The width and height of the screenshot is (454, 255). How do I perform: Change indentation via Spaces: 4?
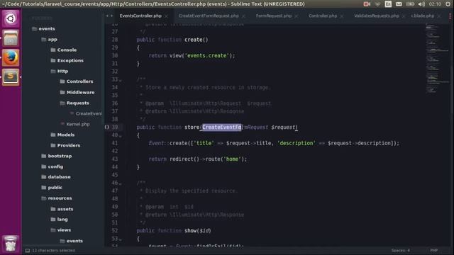400,250
